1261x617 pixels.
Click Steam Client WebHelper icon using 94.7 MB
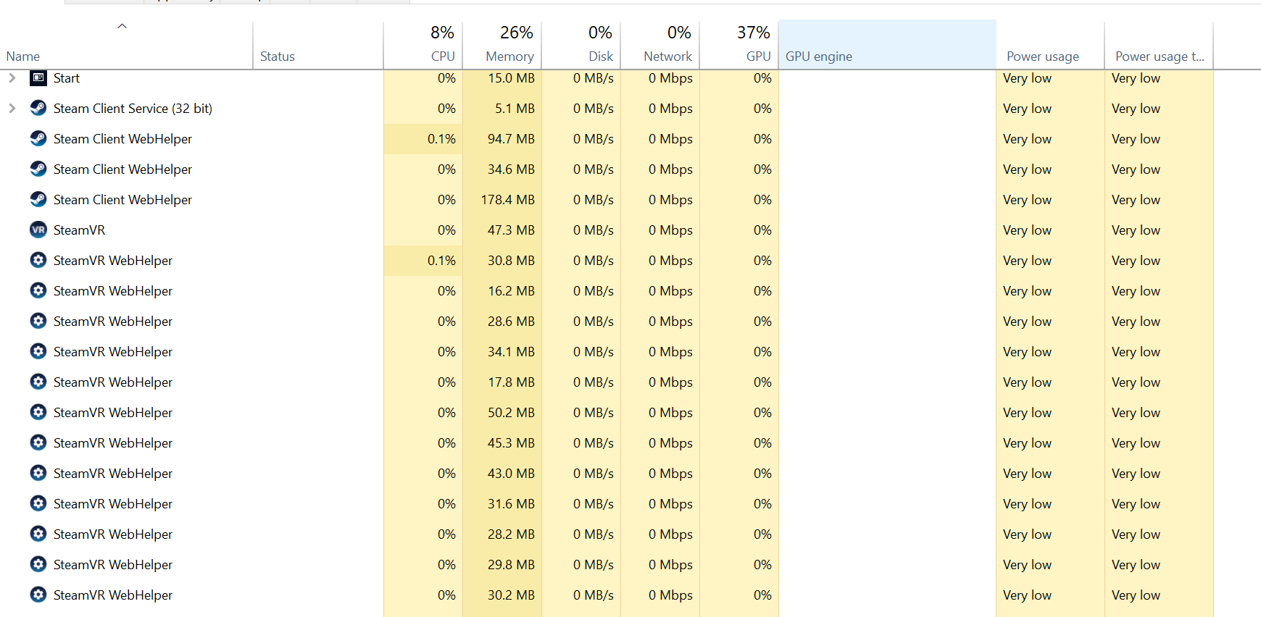pos(38,138)
